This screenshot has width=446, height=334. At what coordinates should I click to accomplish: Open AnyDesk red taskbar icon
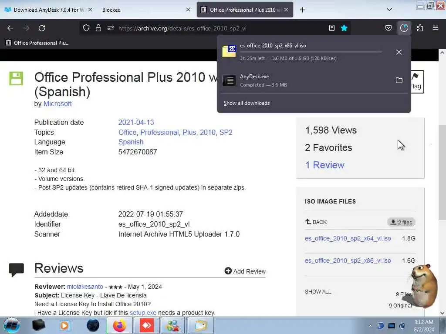pos(146,325)
